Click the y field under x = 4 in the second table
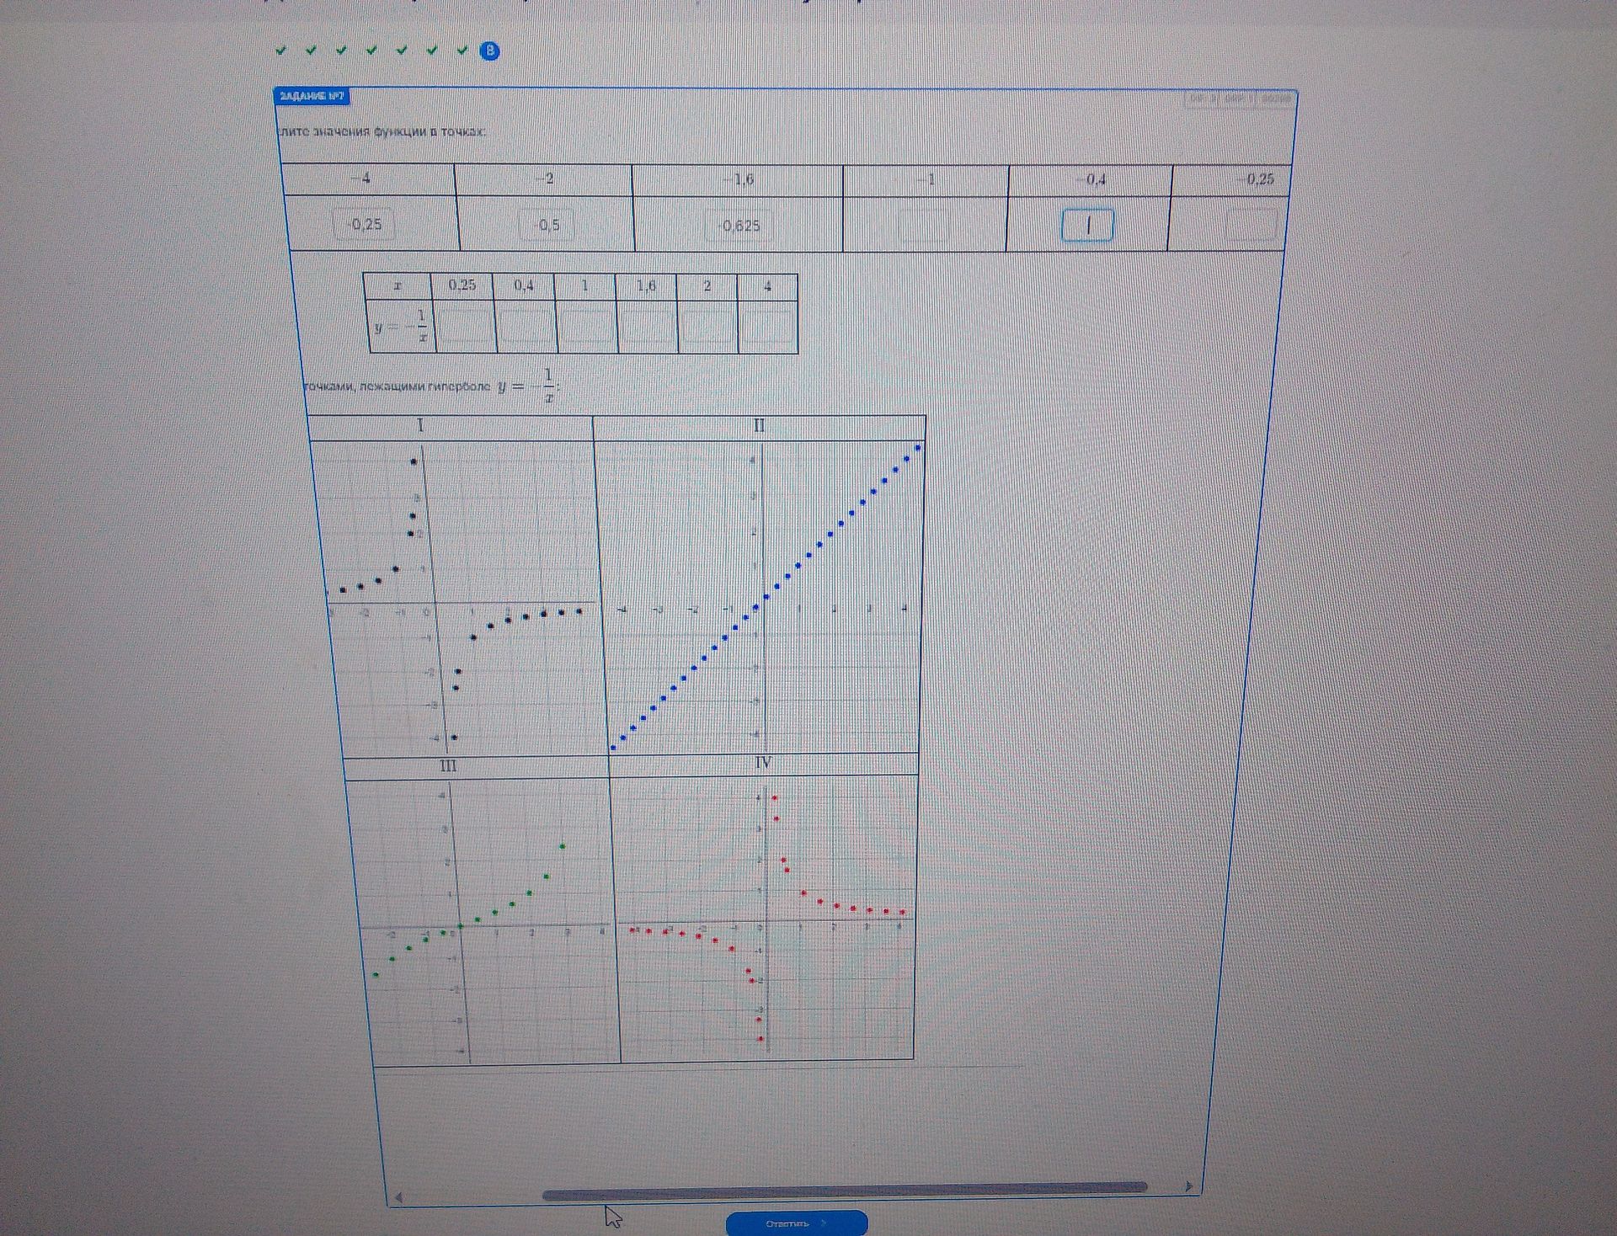 (768, 327)
